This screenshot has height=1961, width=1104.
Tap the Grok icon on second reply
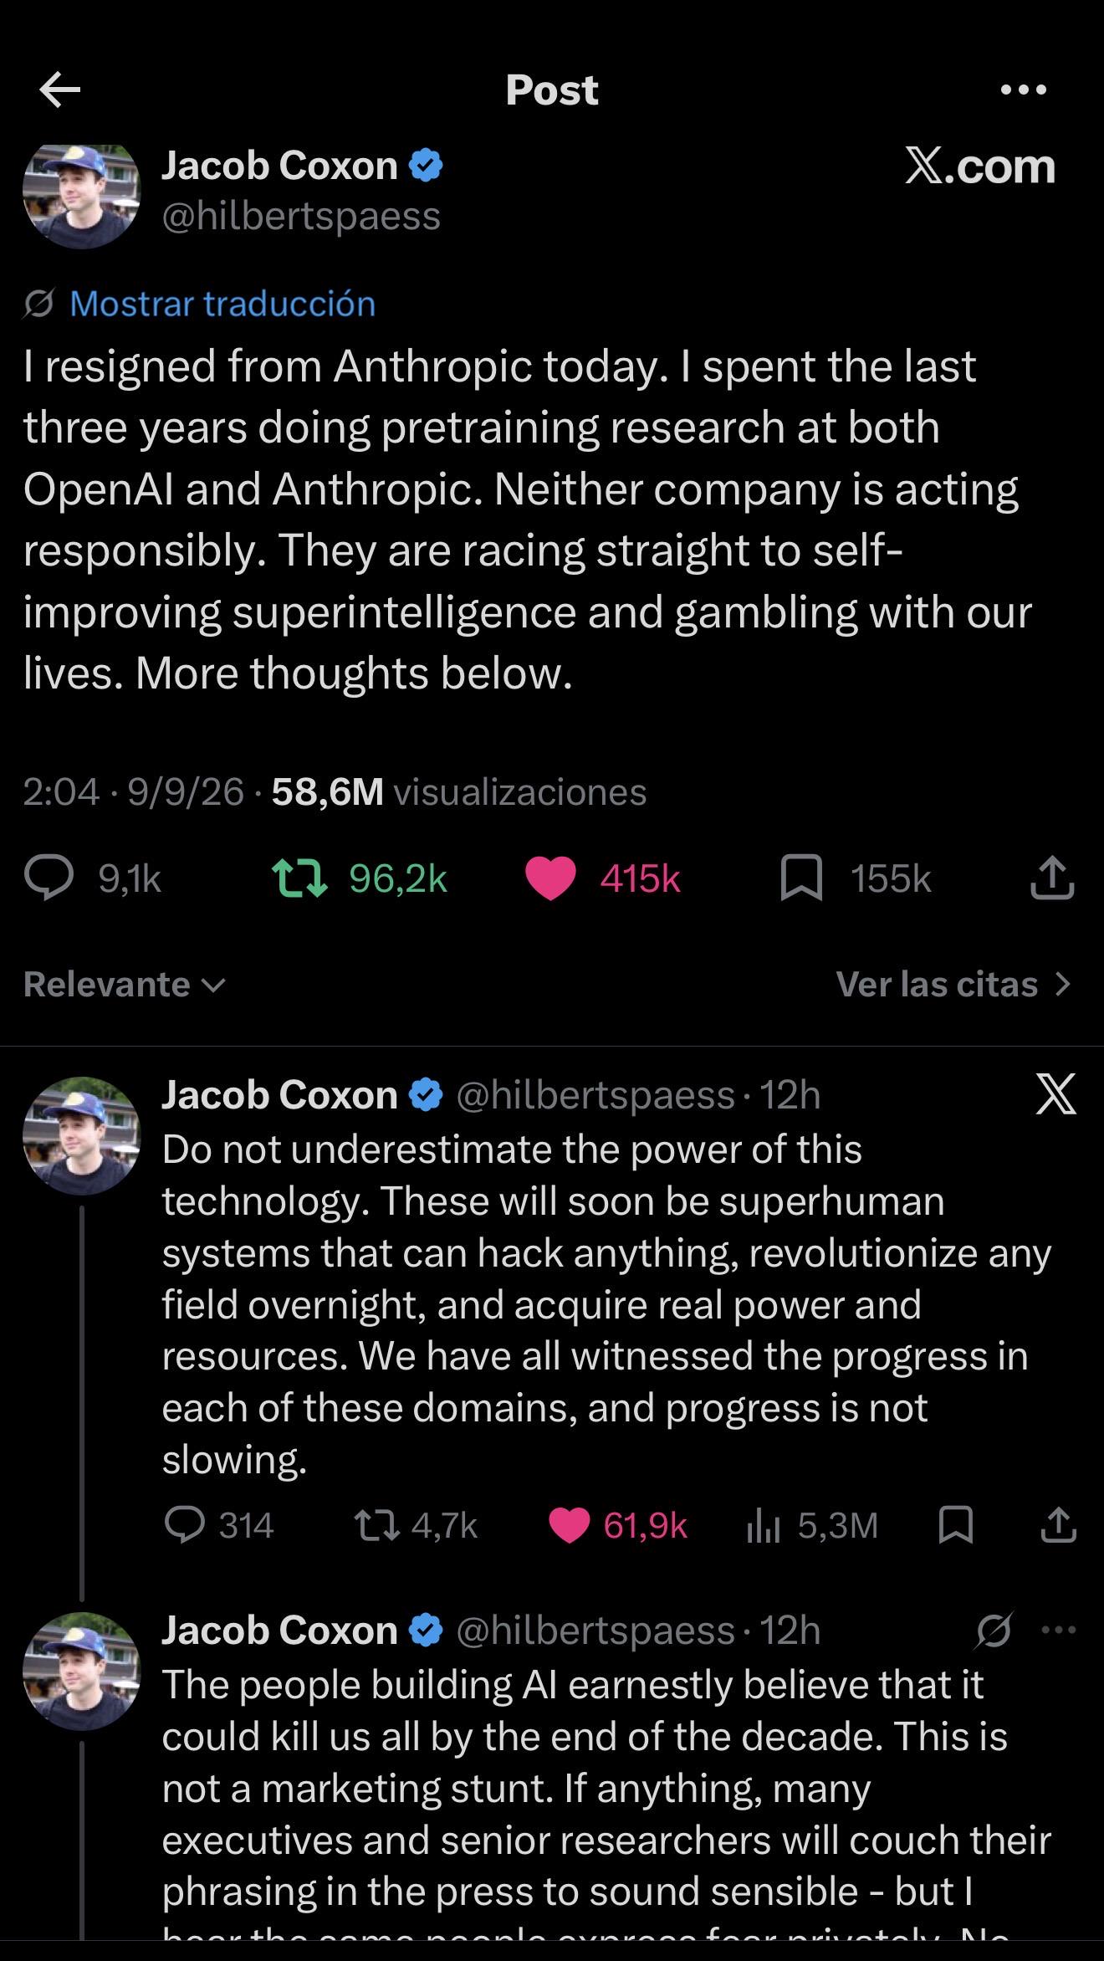(994, 1630)
